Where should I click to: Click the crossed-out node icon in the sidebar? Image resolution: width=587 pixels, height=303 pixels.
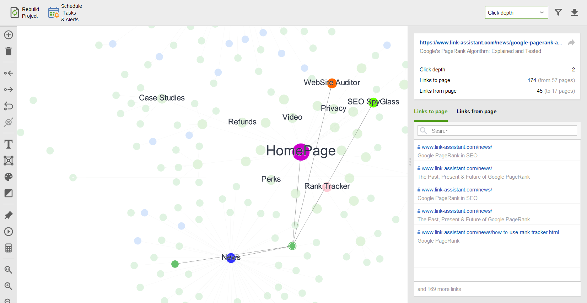[9, 122]
